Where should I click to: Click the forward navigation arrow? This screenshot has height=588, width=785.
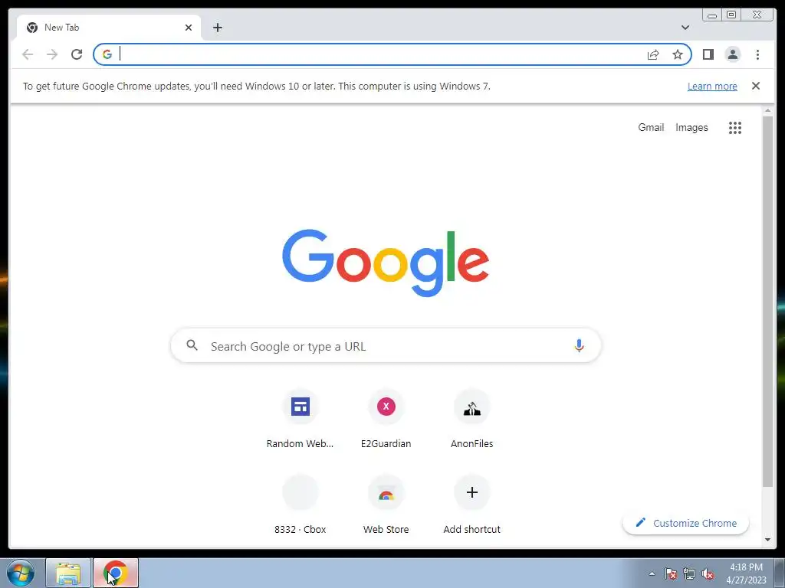click(52, 54)
